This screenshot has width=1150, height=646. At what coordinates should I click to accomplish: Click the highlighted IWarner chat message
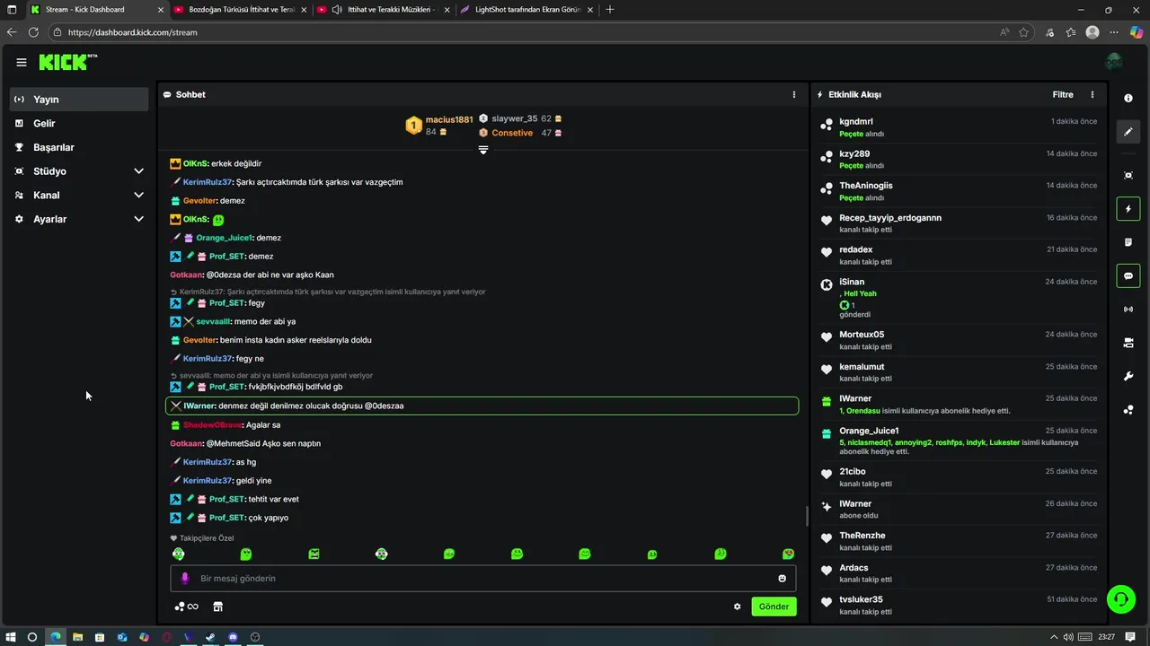pos(482,406)
